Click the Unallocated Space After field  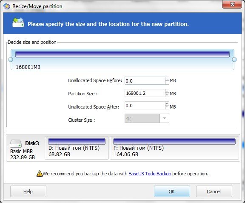(145, 106)
